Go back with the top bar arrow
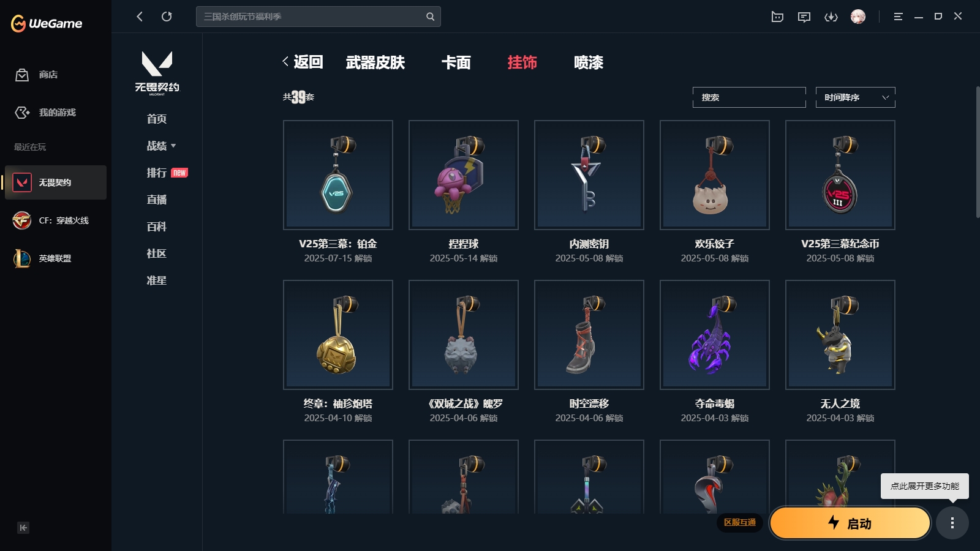The width and height of the screenshot is (980, 551). [140, 17]
